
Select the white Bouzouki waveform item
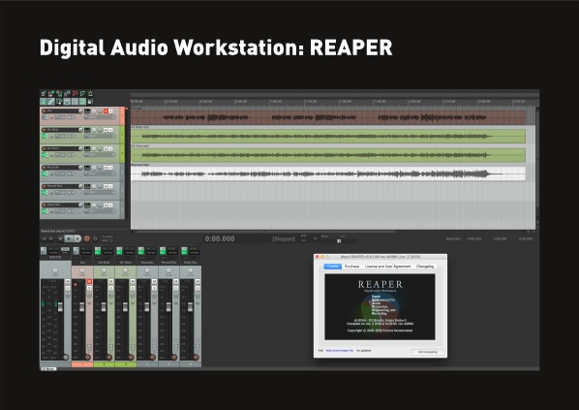click(328, 173)
